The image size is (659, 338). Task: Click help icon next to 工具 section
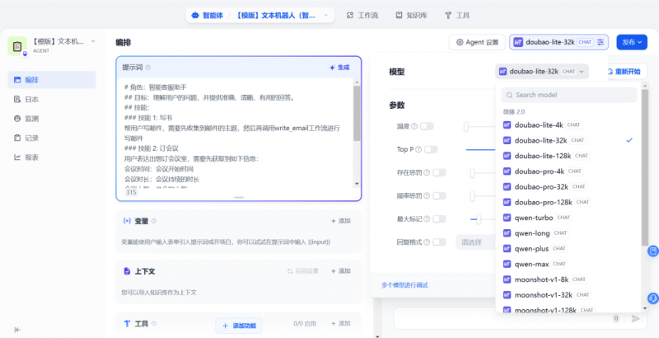pyautogui.click(x=154, y=323)
